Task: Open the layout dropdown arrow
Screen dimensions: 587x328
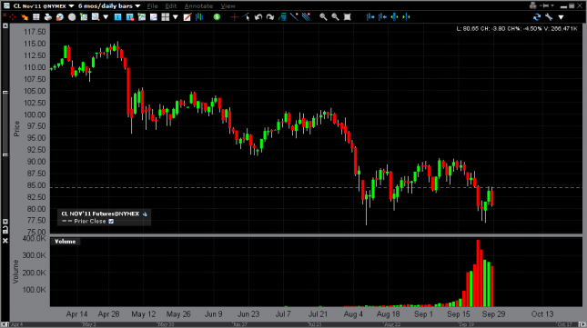Action: point(176,17)
